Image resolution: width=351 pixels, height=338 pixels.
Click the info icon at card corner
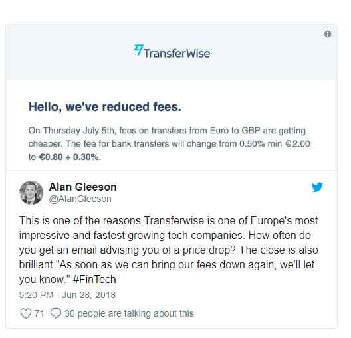(x=328, y=34)
